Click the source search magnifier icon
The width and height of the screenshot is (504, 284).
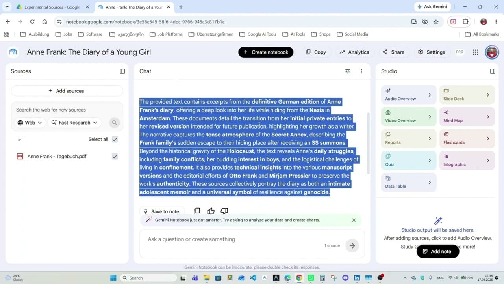point(115,123)
